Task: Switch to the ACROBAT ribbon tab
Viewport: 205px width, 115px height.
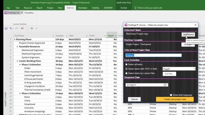Action: pos(108,8)
